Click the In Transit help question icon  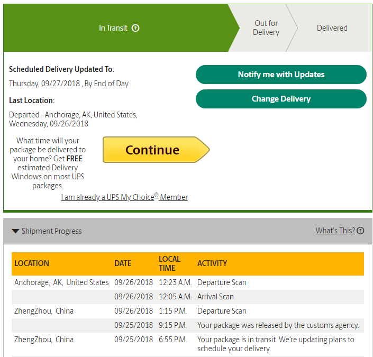135,29
